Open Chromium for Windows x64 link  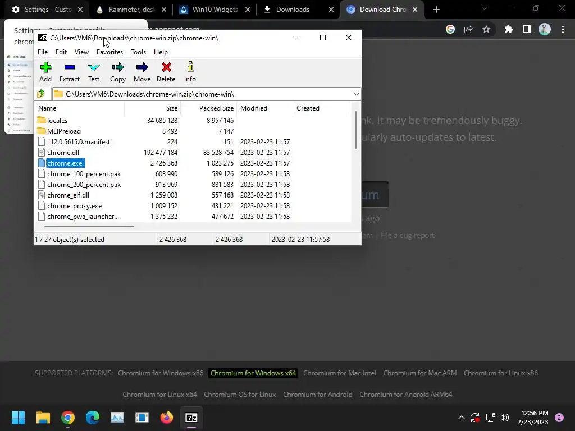click(x=253, y=373)
